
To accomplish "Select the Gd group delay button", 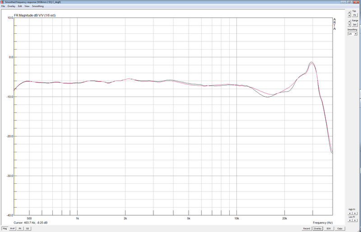I will tap(28, 228).
